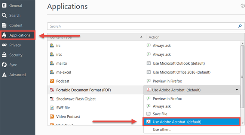
Task: Click the Content Type sort arrow
Action: pos(141,37)
